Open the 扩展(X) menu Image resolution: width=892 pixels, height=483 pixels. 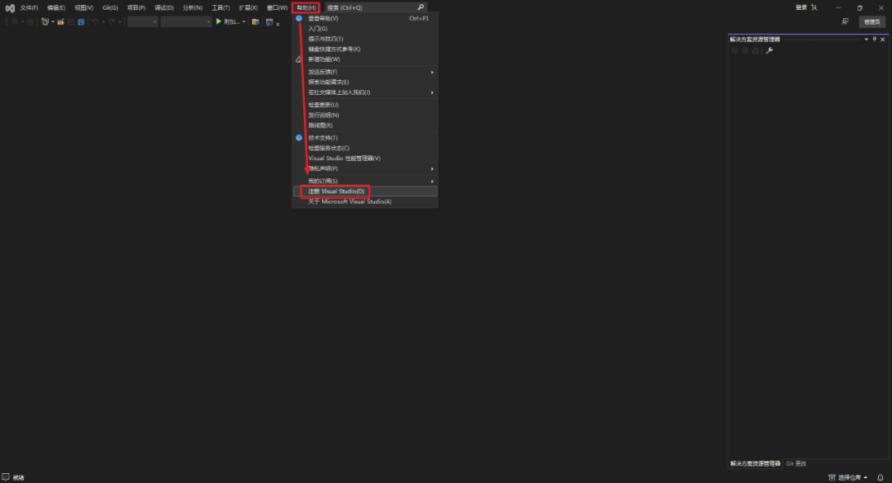coord(248,8)
